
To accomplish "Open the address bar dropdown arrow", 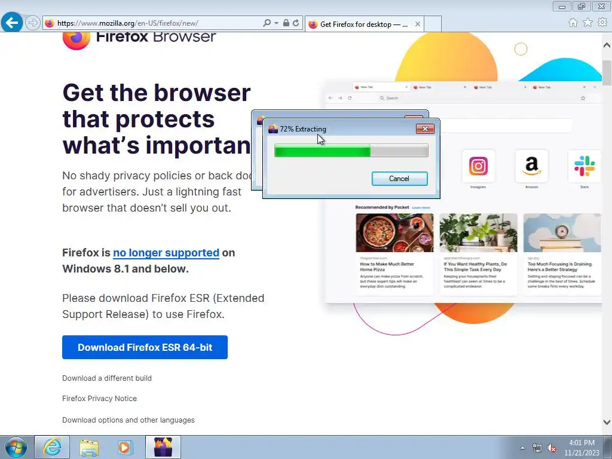I will pos(276,23).
